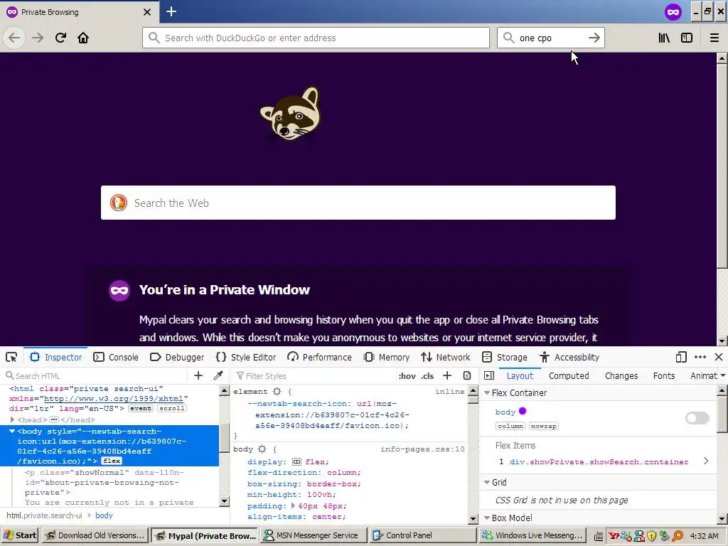This screenshot has width=728, height=546.
Task: Expand the head element in markup
Action: point(12,419)
